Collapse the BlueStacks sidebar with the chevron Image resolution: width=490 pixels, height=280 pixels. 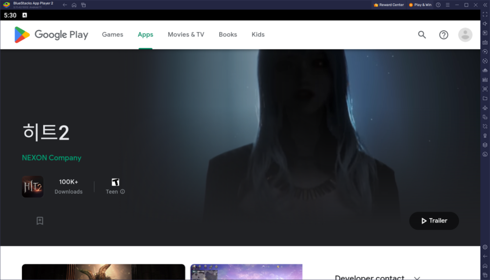tap(485, 5)
